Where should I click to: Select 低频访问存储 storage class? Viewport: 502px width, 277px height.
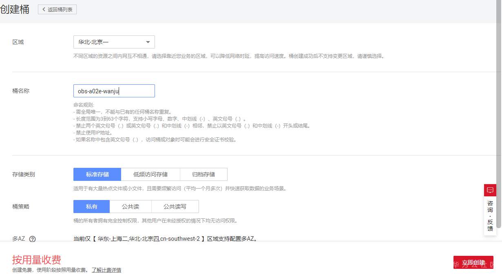coord(150,174)
